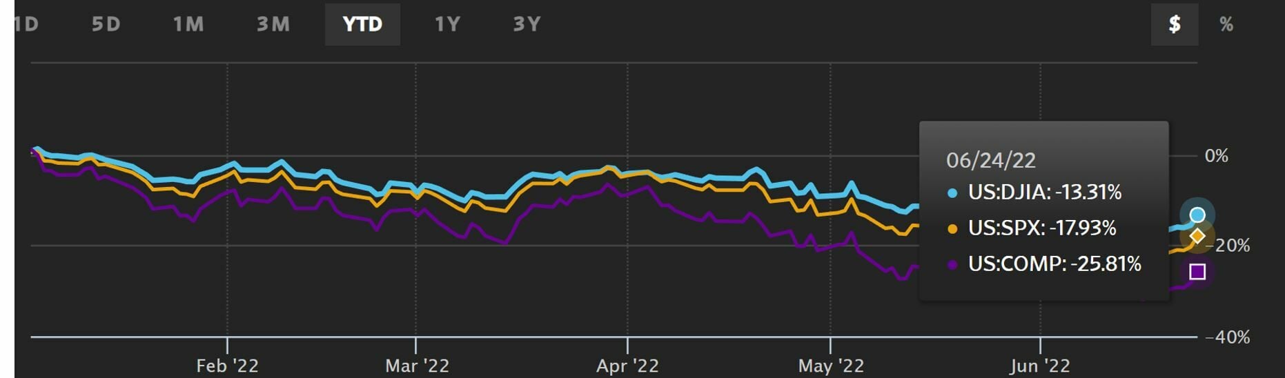Viewport: 1285px width, 378px height.
Task: Click the -40% y-axis label
Action: click(1228, 337)
